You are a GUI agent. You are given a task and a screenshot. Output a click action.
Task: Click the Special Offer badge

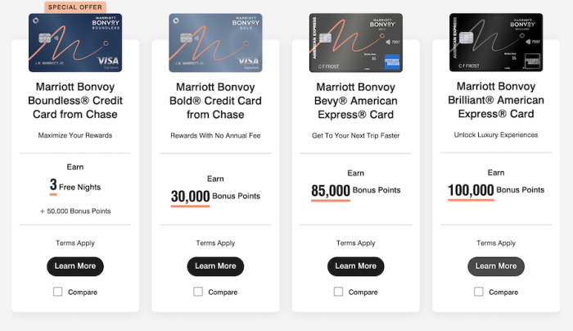[x=74, y=7]
